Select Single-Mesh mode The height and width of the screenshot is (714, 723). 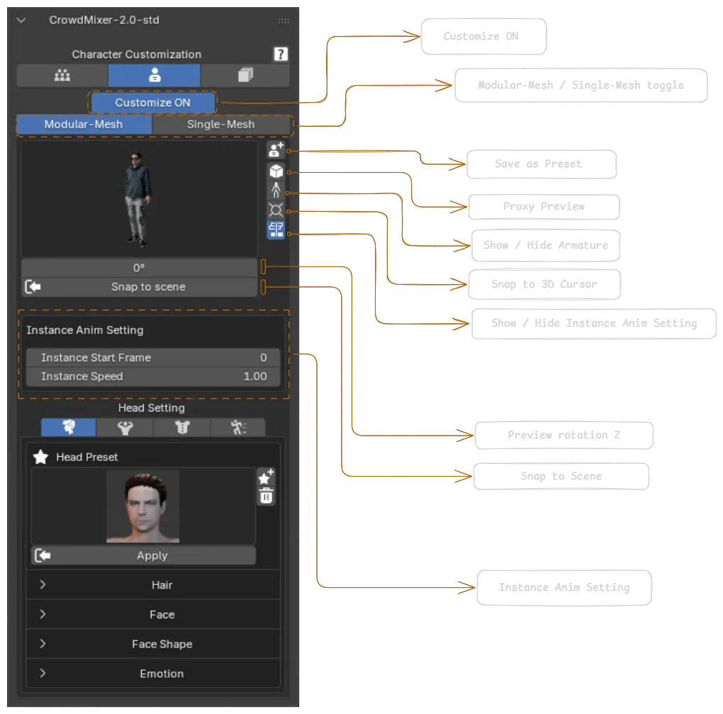coord(221,125)
